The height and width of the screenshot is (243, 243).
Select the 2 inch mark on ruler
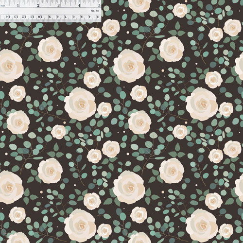click(x=38, y=5)
